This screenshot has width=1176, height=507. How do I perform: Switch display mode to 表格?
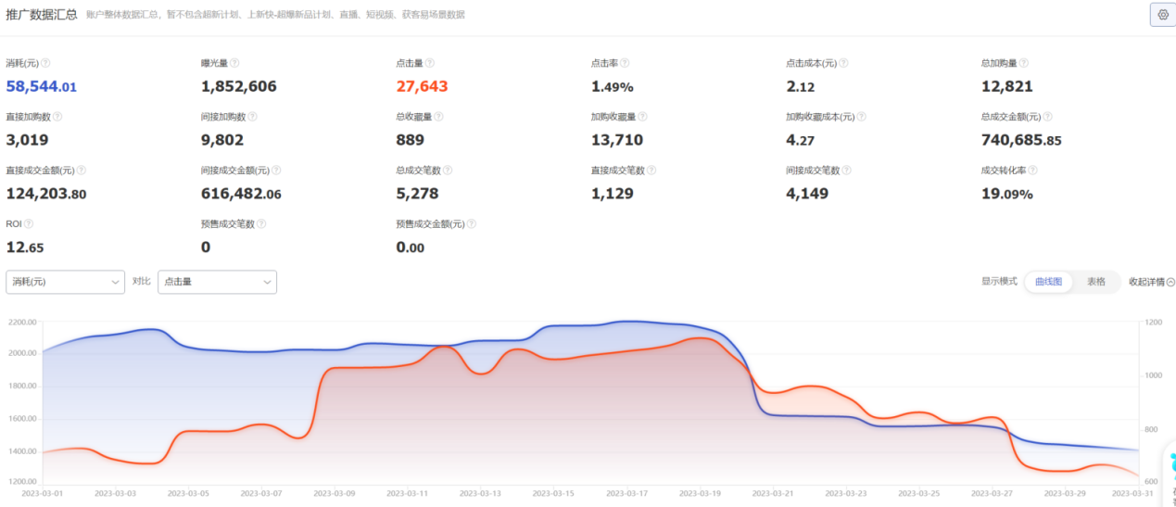pyautogui.click(x=1095, y=282)
